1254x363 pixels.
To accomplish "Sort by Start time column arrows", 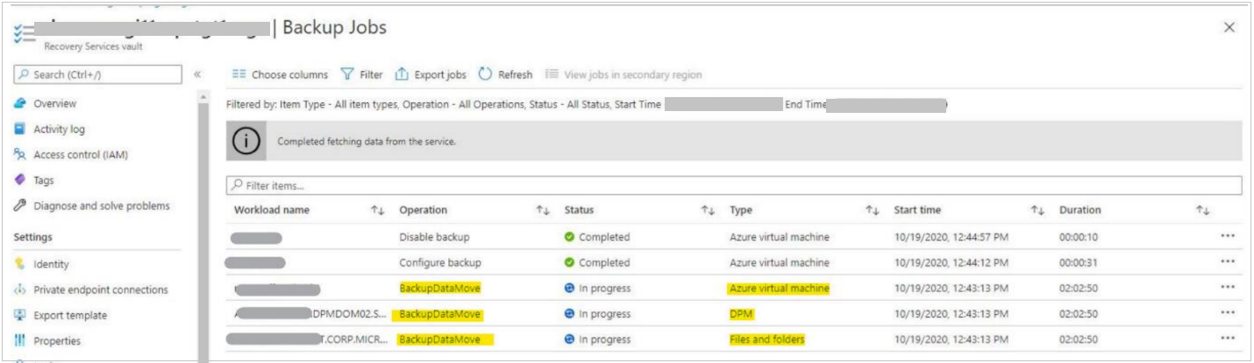I will coord(1037,210).
